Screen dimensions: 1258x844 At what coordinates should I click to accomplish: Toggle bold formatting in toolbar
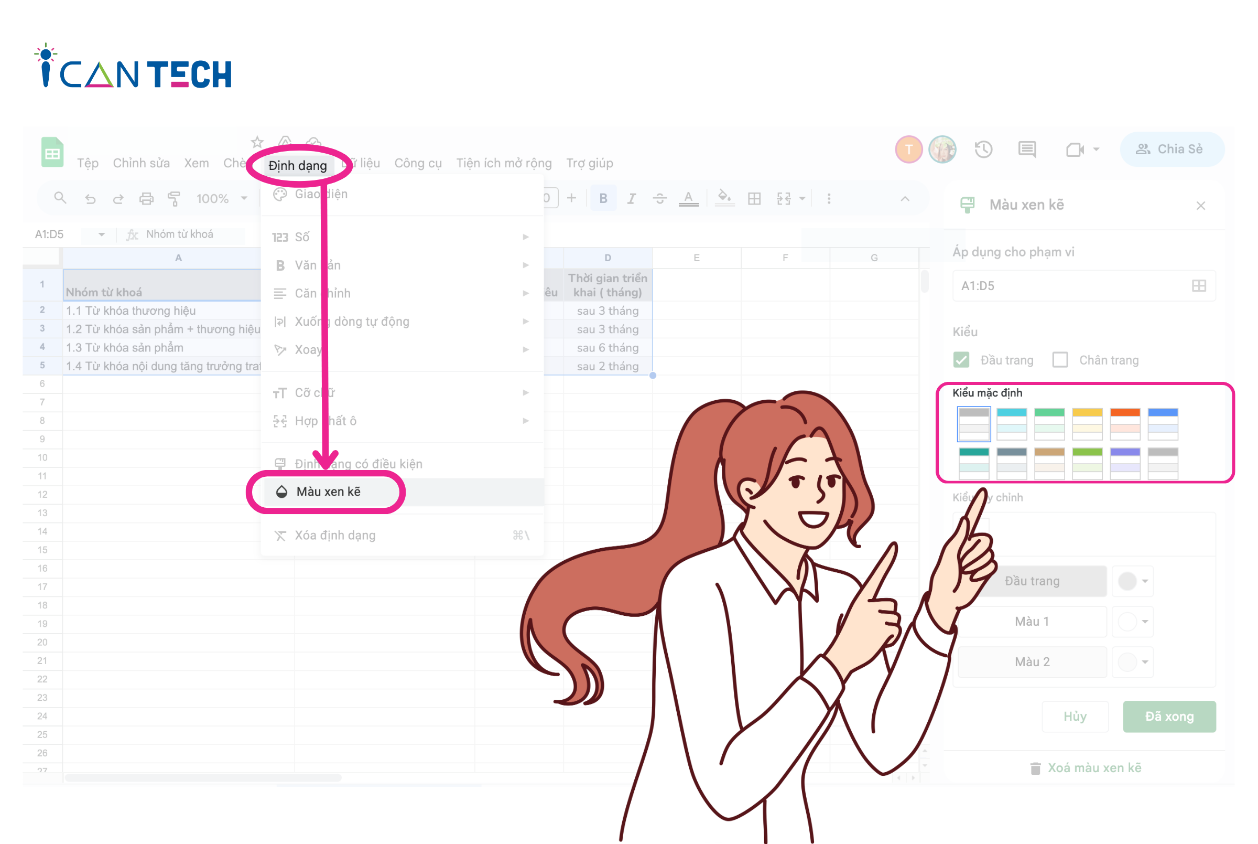[603, 199]
